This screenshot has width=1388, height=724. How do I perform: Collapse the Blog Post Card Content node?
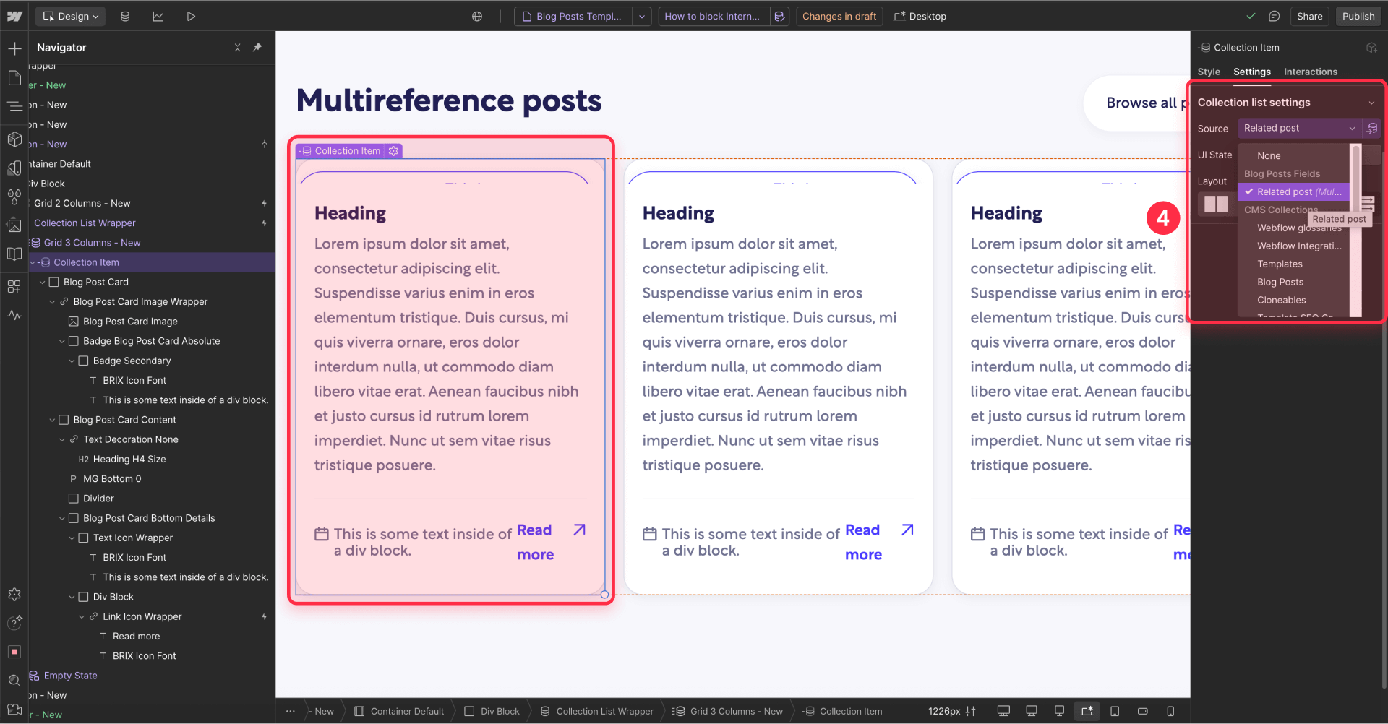pos(52,420)
